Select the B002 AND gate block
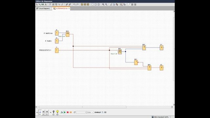 pyautogui.click(x=144, y=48)
